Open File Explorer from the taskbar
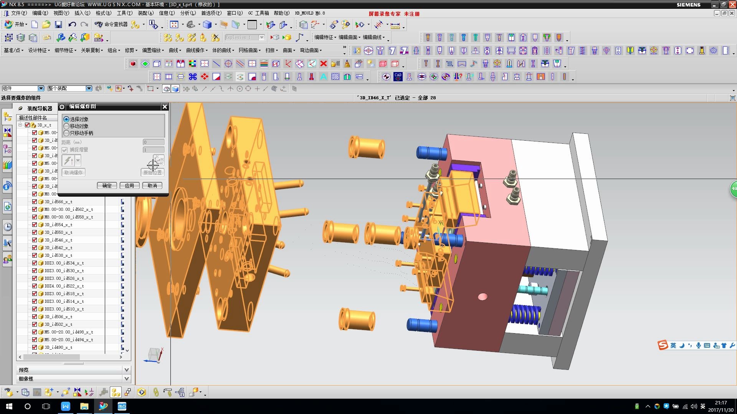This screenshot has width=737, height=414. [x=84, y=406]
